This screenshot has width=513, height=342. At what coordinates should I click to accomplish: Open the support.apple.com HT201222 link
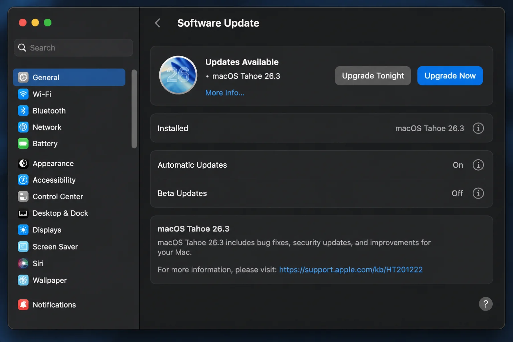pos(351,270)
